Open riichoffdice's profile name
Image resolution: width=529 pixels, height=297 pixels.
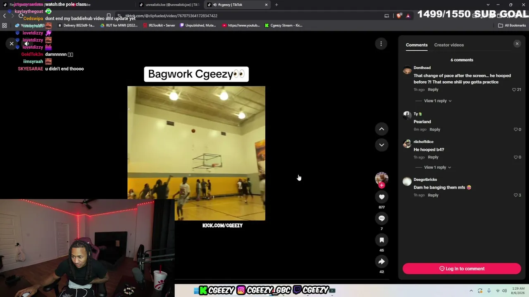point(423,142)
